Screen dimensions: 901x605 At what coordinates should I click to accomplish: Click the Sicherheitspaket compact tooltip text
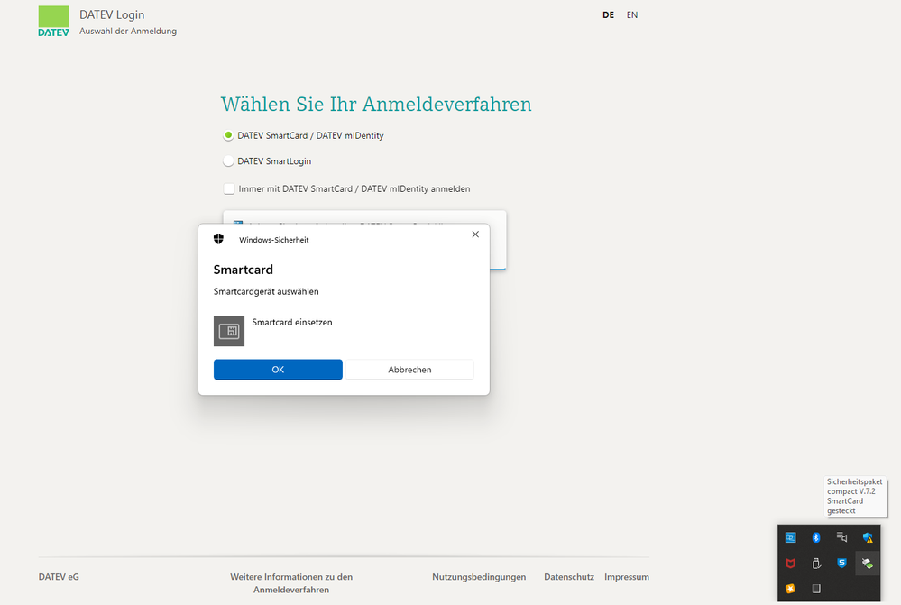[x=854, y=497]
